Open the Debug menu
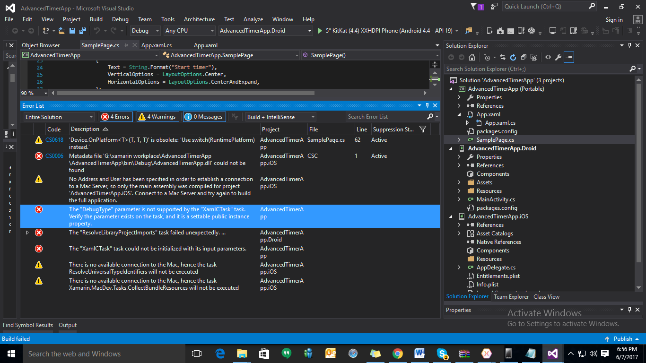 click(x=120, y=19)
